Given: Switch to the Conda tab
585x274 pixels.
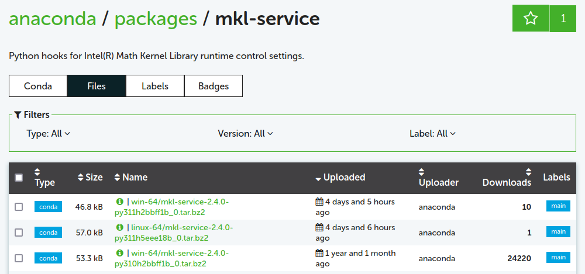Looking at the screenshot, I should point(38,86).
